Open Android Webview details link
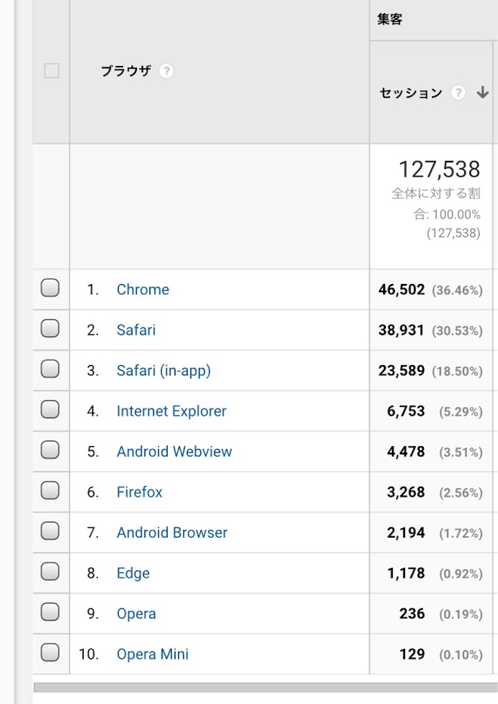The width and height of the screenshot is (498, 704). coord(174,452)
